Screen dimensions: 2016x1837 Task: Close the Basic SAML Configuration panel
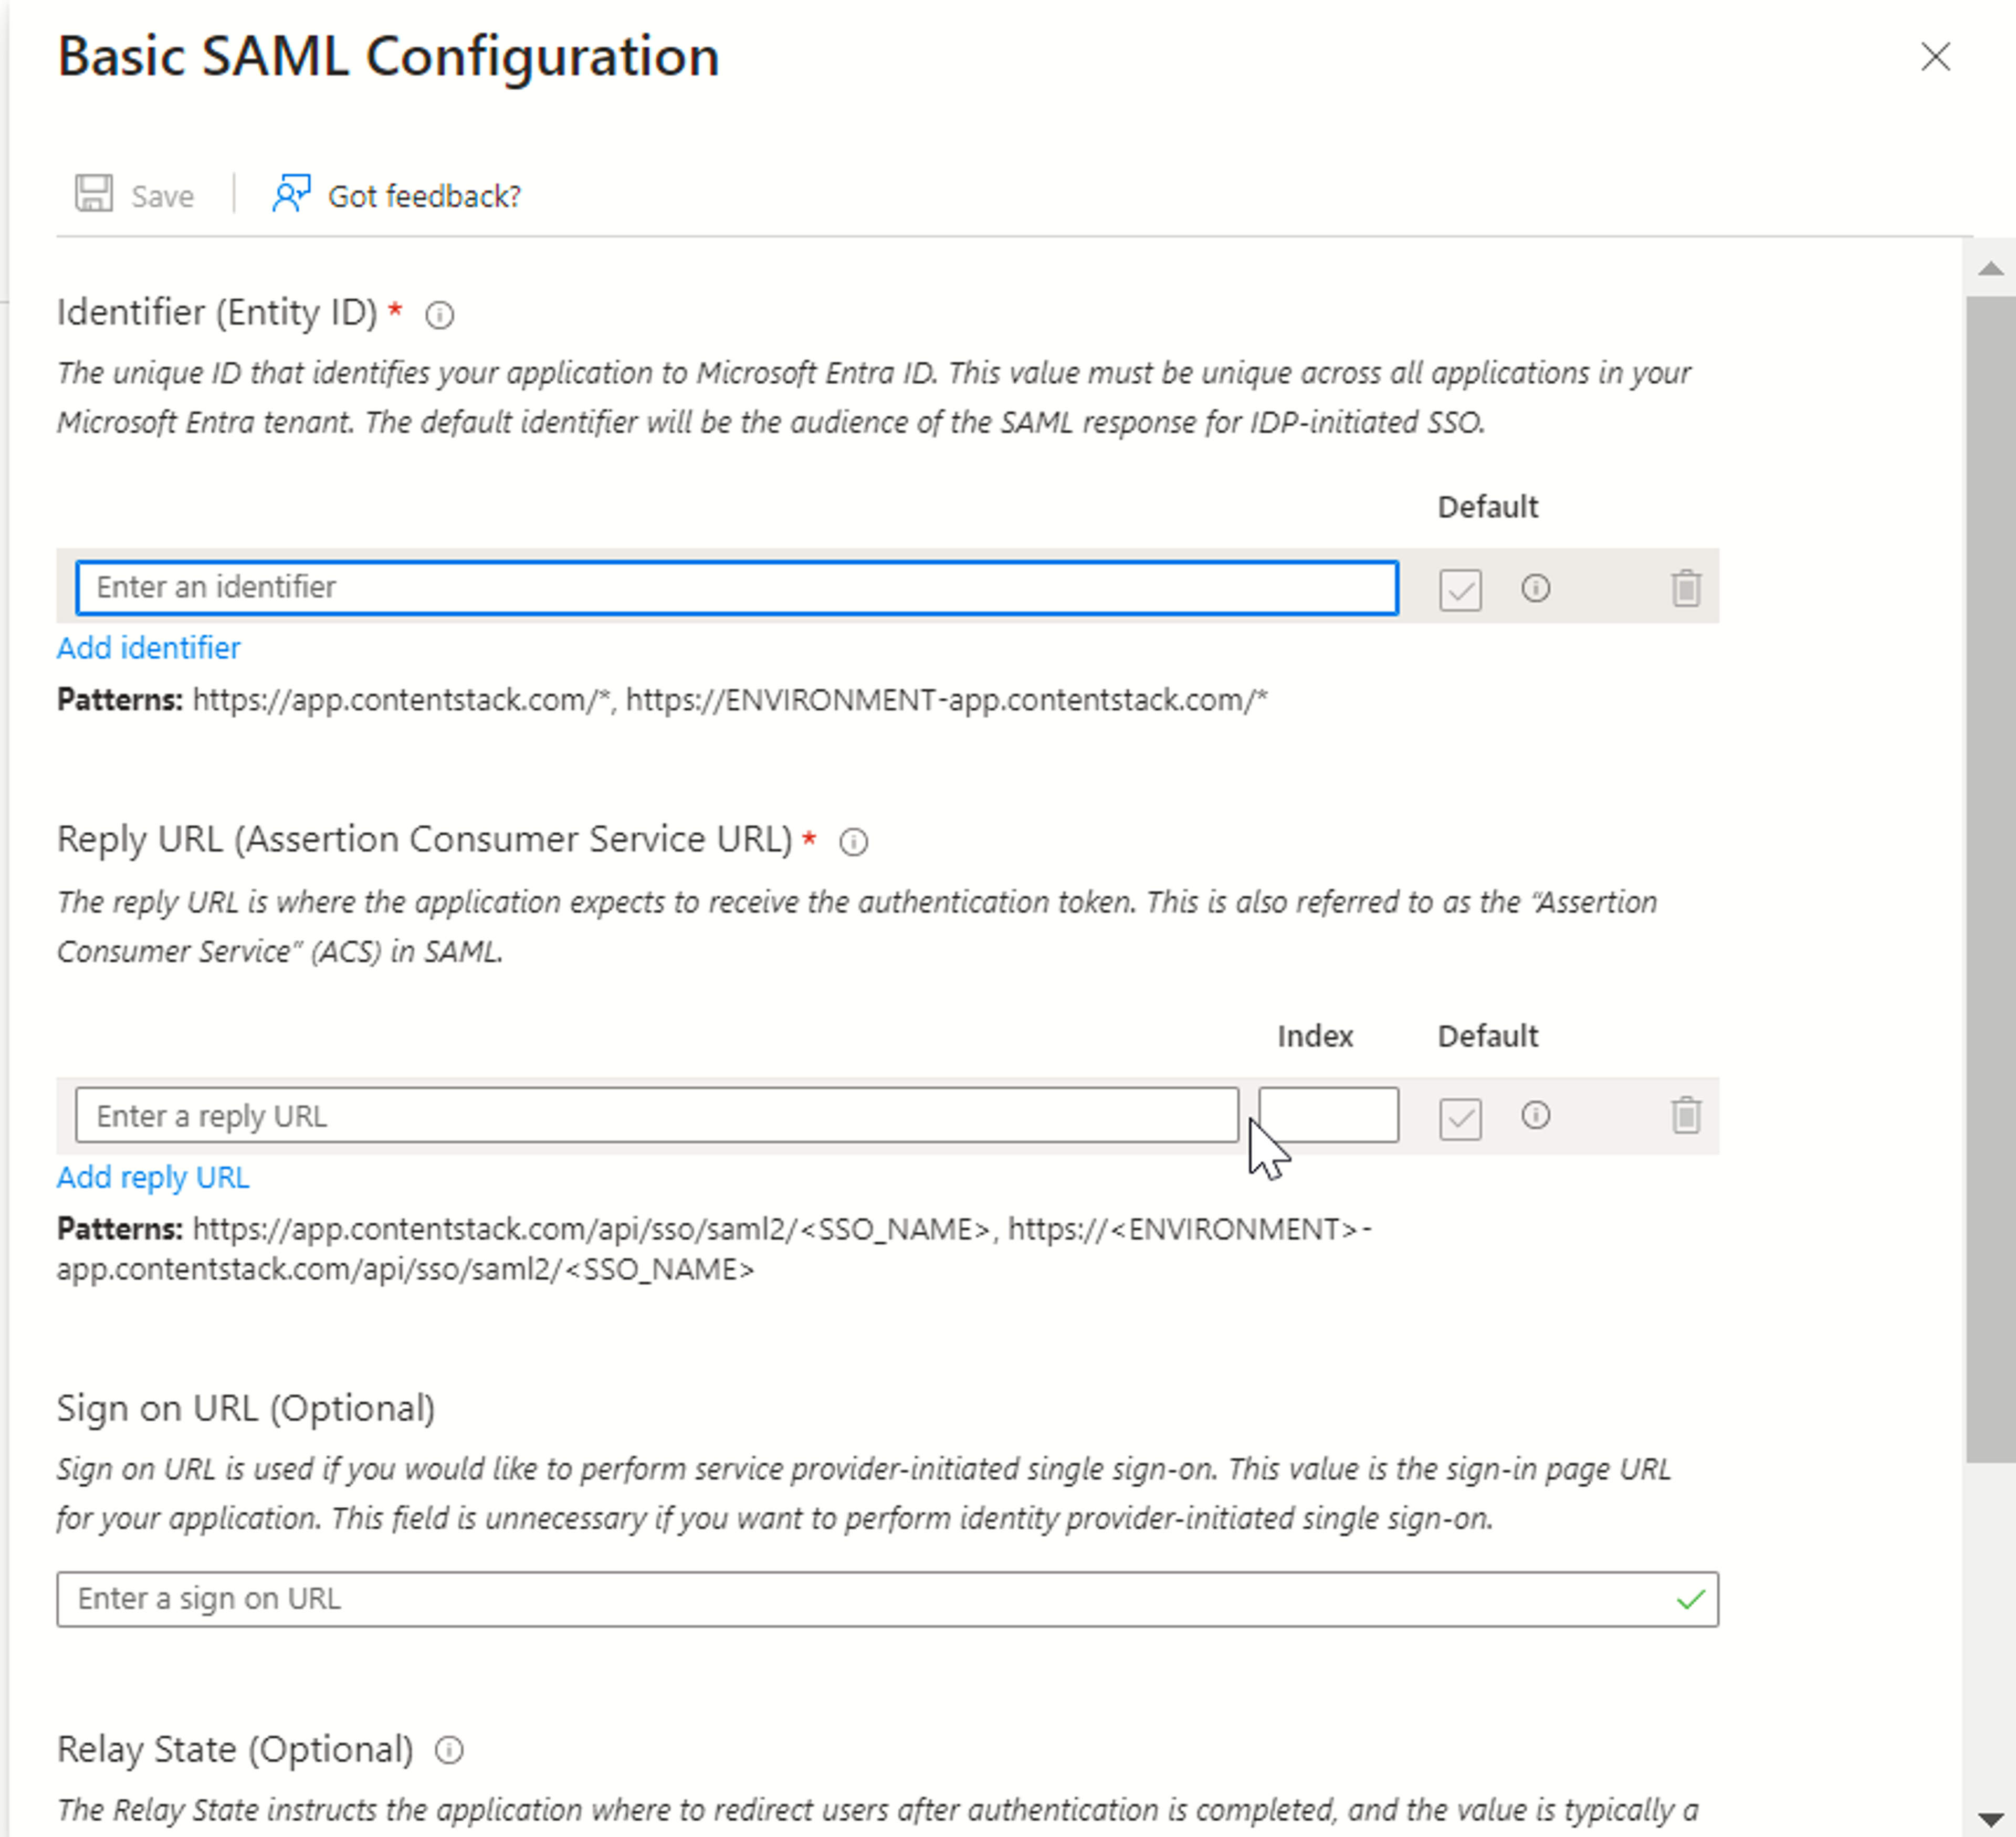pyautogui.click(x=1935, y=57)
